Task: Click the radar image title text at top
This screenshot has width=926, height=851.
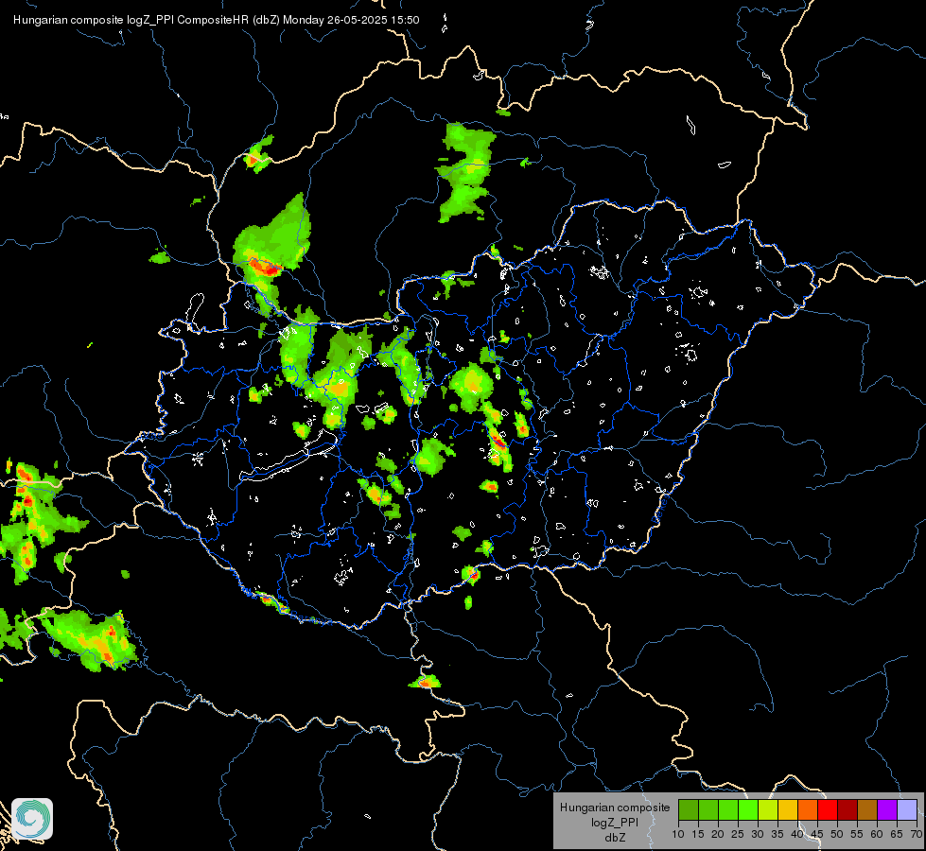Action: click(x=217, y=20)
